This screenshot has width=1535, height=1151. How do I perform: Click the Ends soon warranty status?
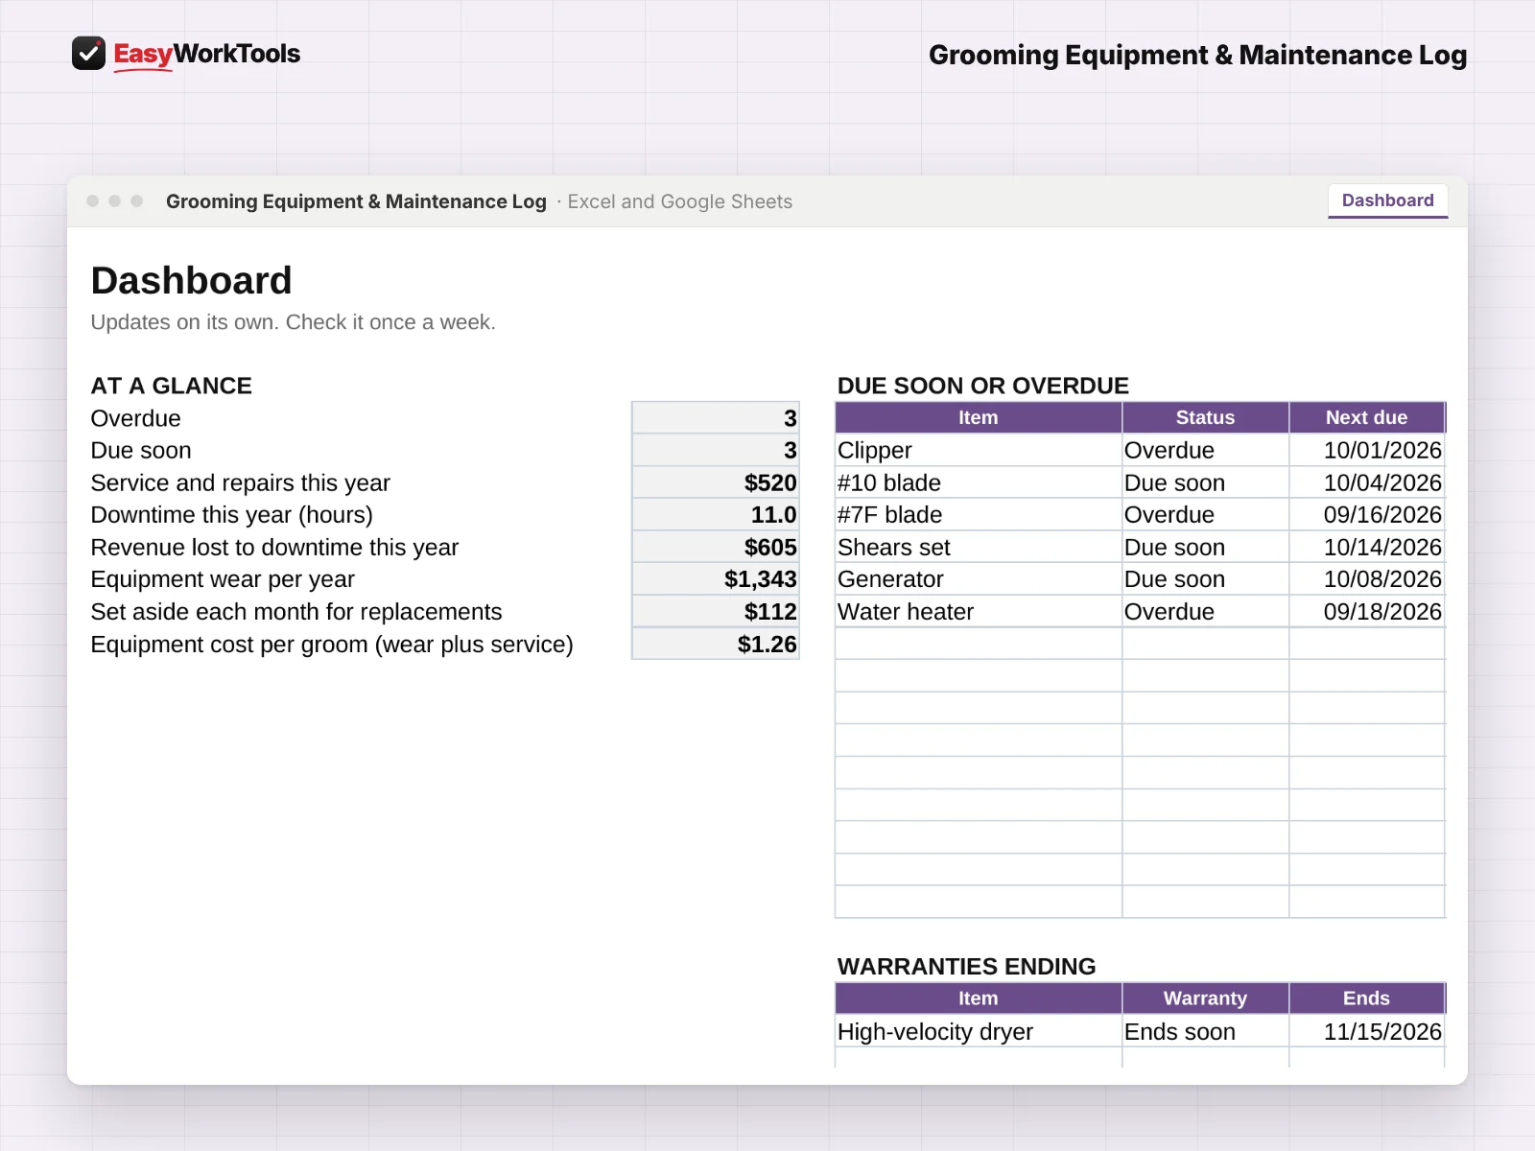[x=1205, y=1031]
